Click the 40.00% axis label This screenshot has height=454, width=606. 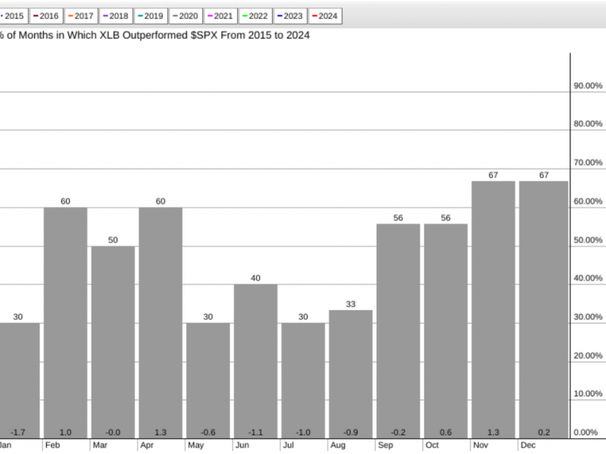(x=588, y=278)
